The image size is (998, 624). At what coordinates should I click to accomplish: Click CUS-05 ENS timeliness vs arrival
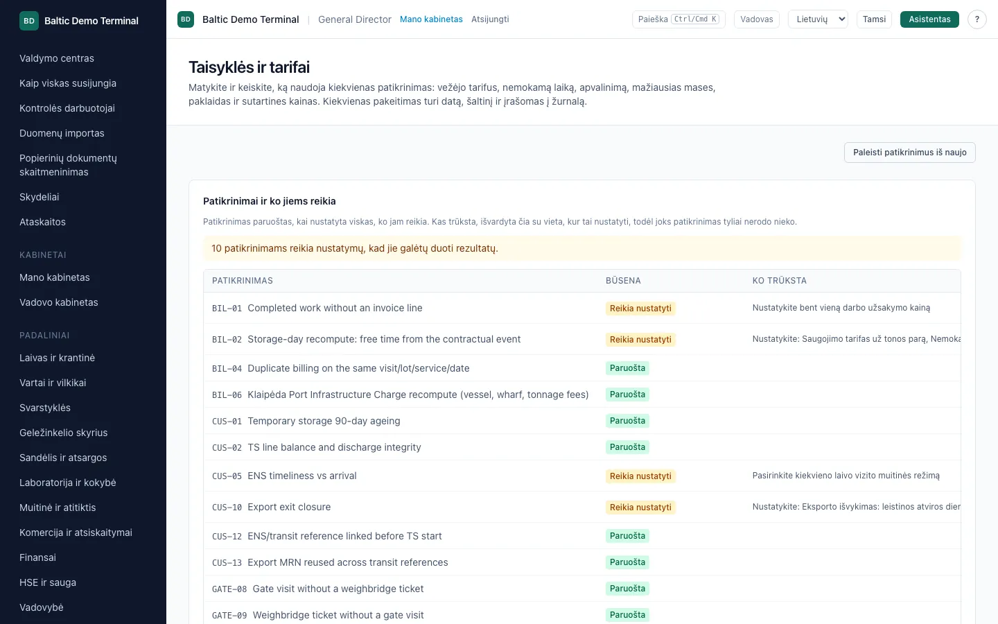pos(582,476)
